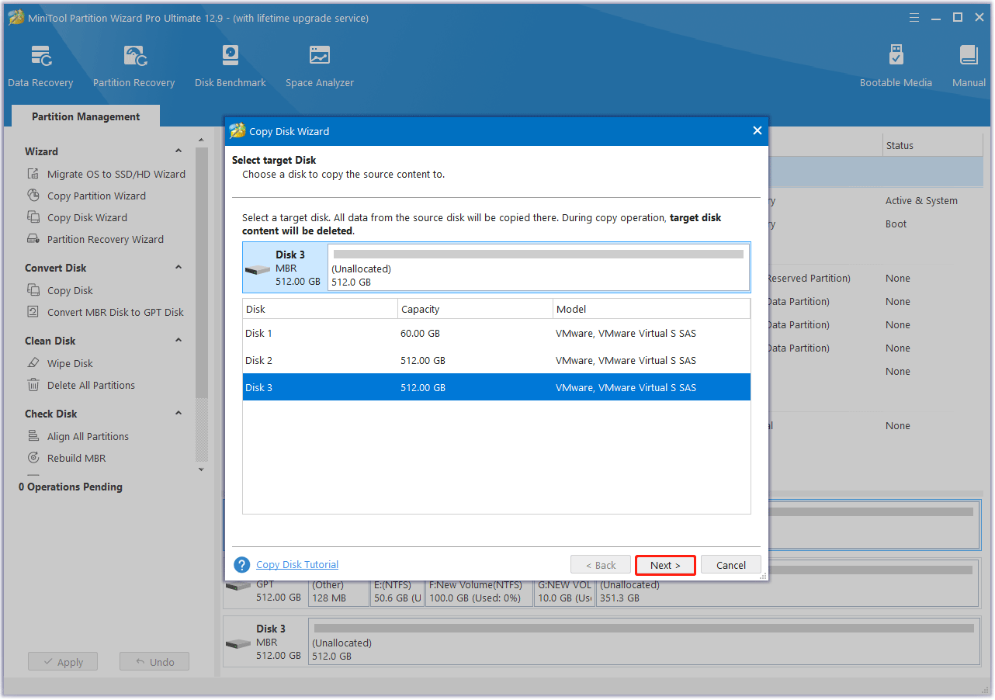Open Space Analyzer
Screen dimensions: 995x700
click(x=319, y=66)
